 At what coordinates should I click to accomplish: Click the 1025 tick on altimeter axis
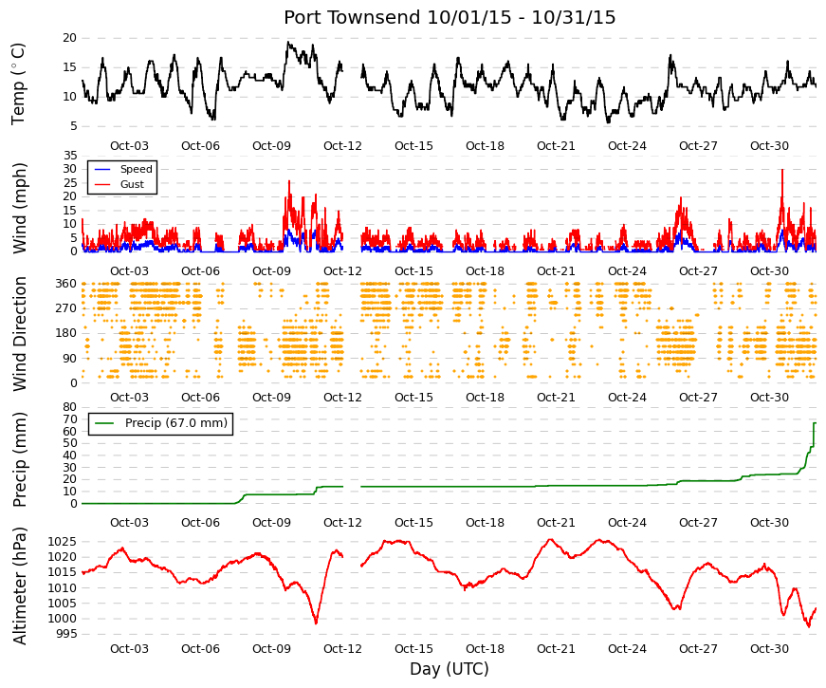point(63,542)
